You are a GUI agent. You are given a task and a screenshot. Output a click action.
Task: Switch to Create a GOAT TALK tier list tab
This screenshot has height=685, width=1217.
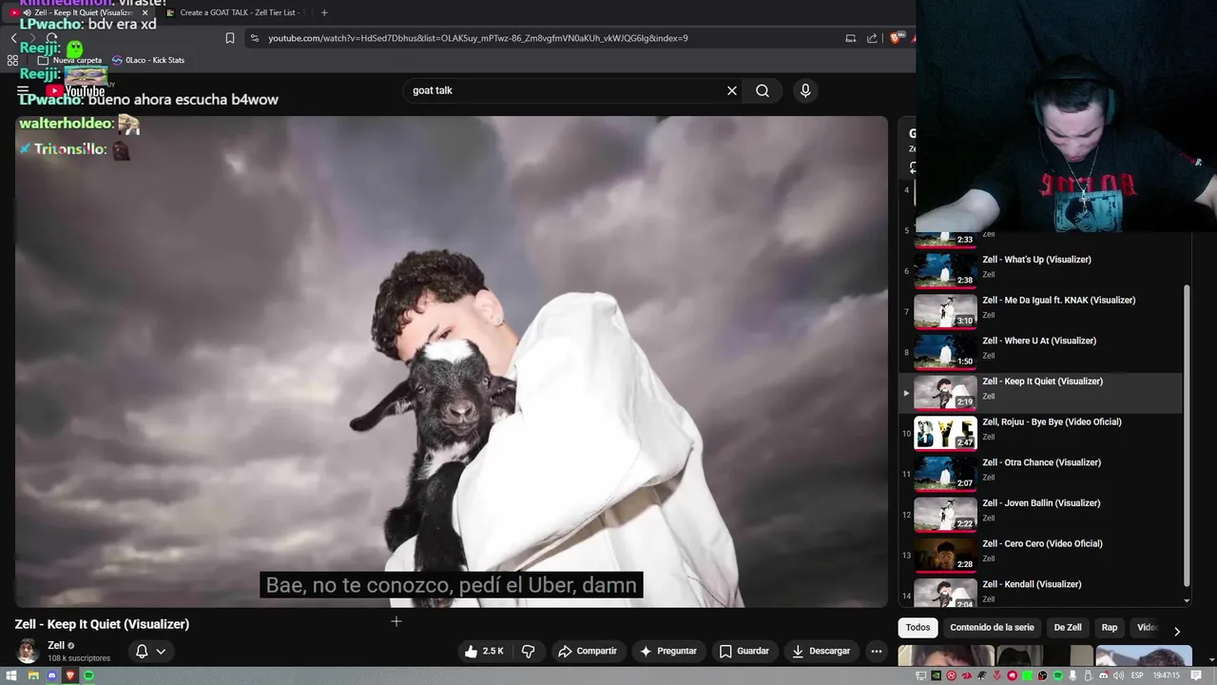click(235, 12)
